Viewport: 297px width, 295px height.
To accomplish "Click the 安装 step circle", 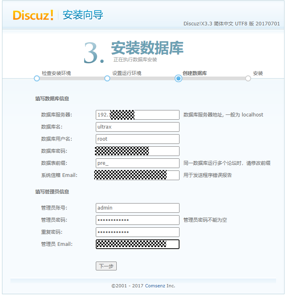I will 248,78.
